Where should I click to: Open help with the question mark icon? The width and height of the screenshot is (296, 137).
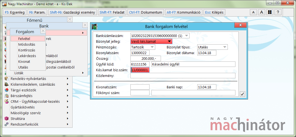coord(278,13)
